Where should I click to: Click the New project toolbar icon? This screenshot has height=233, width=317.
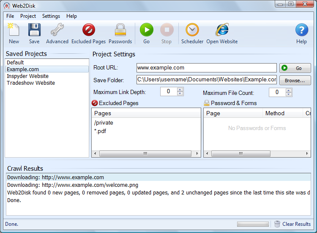14,30
